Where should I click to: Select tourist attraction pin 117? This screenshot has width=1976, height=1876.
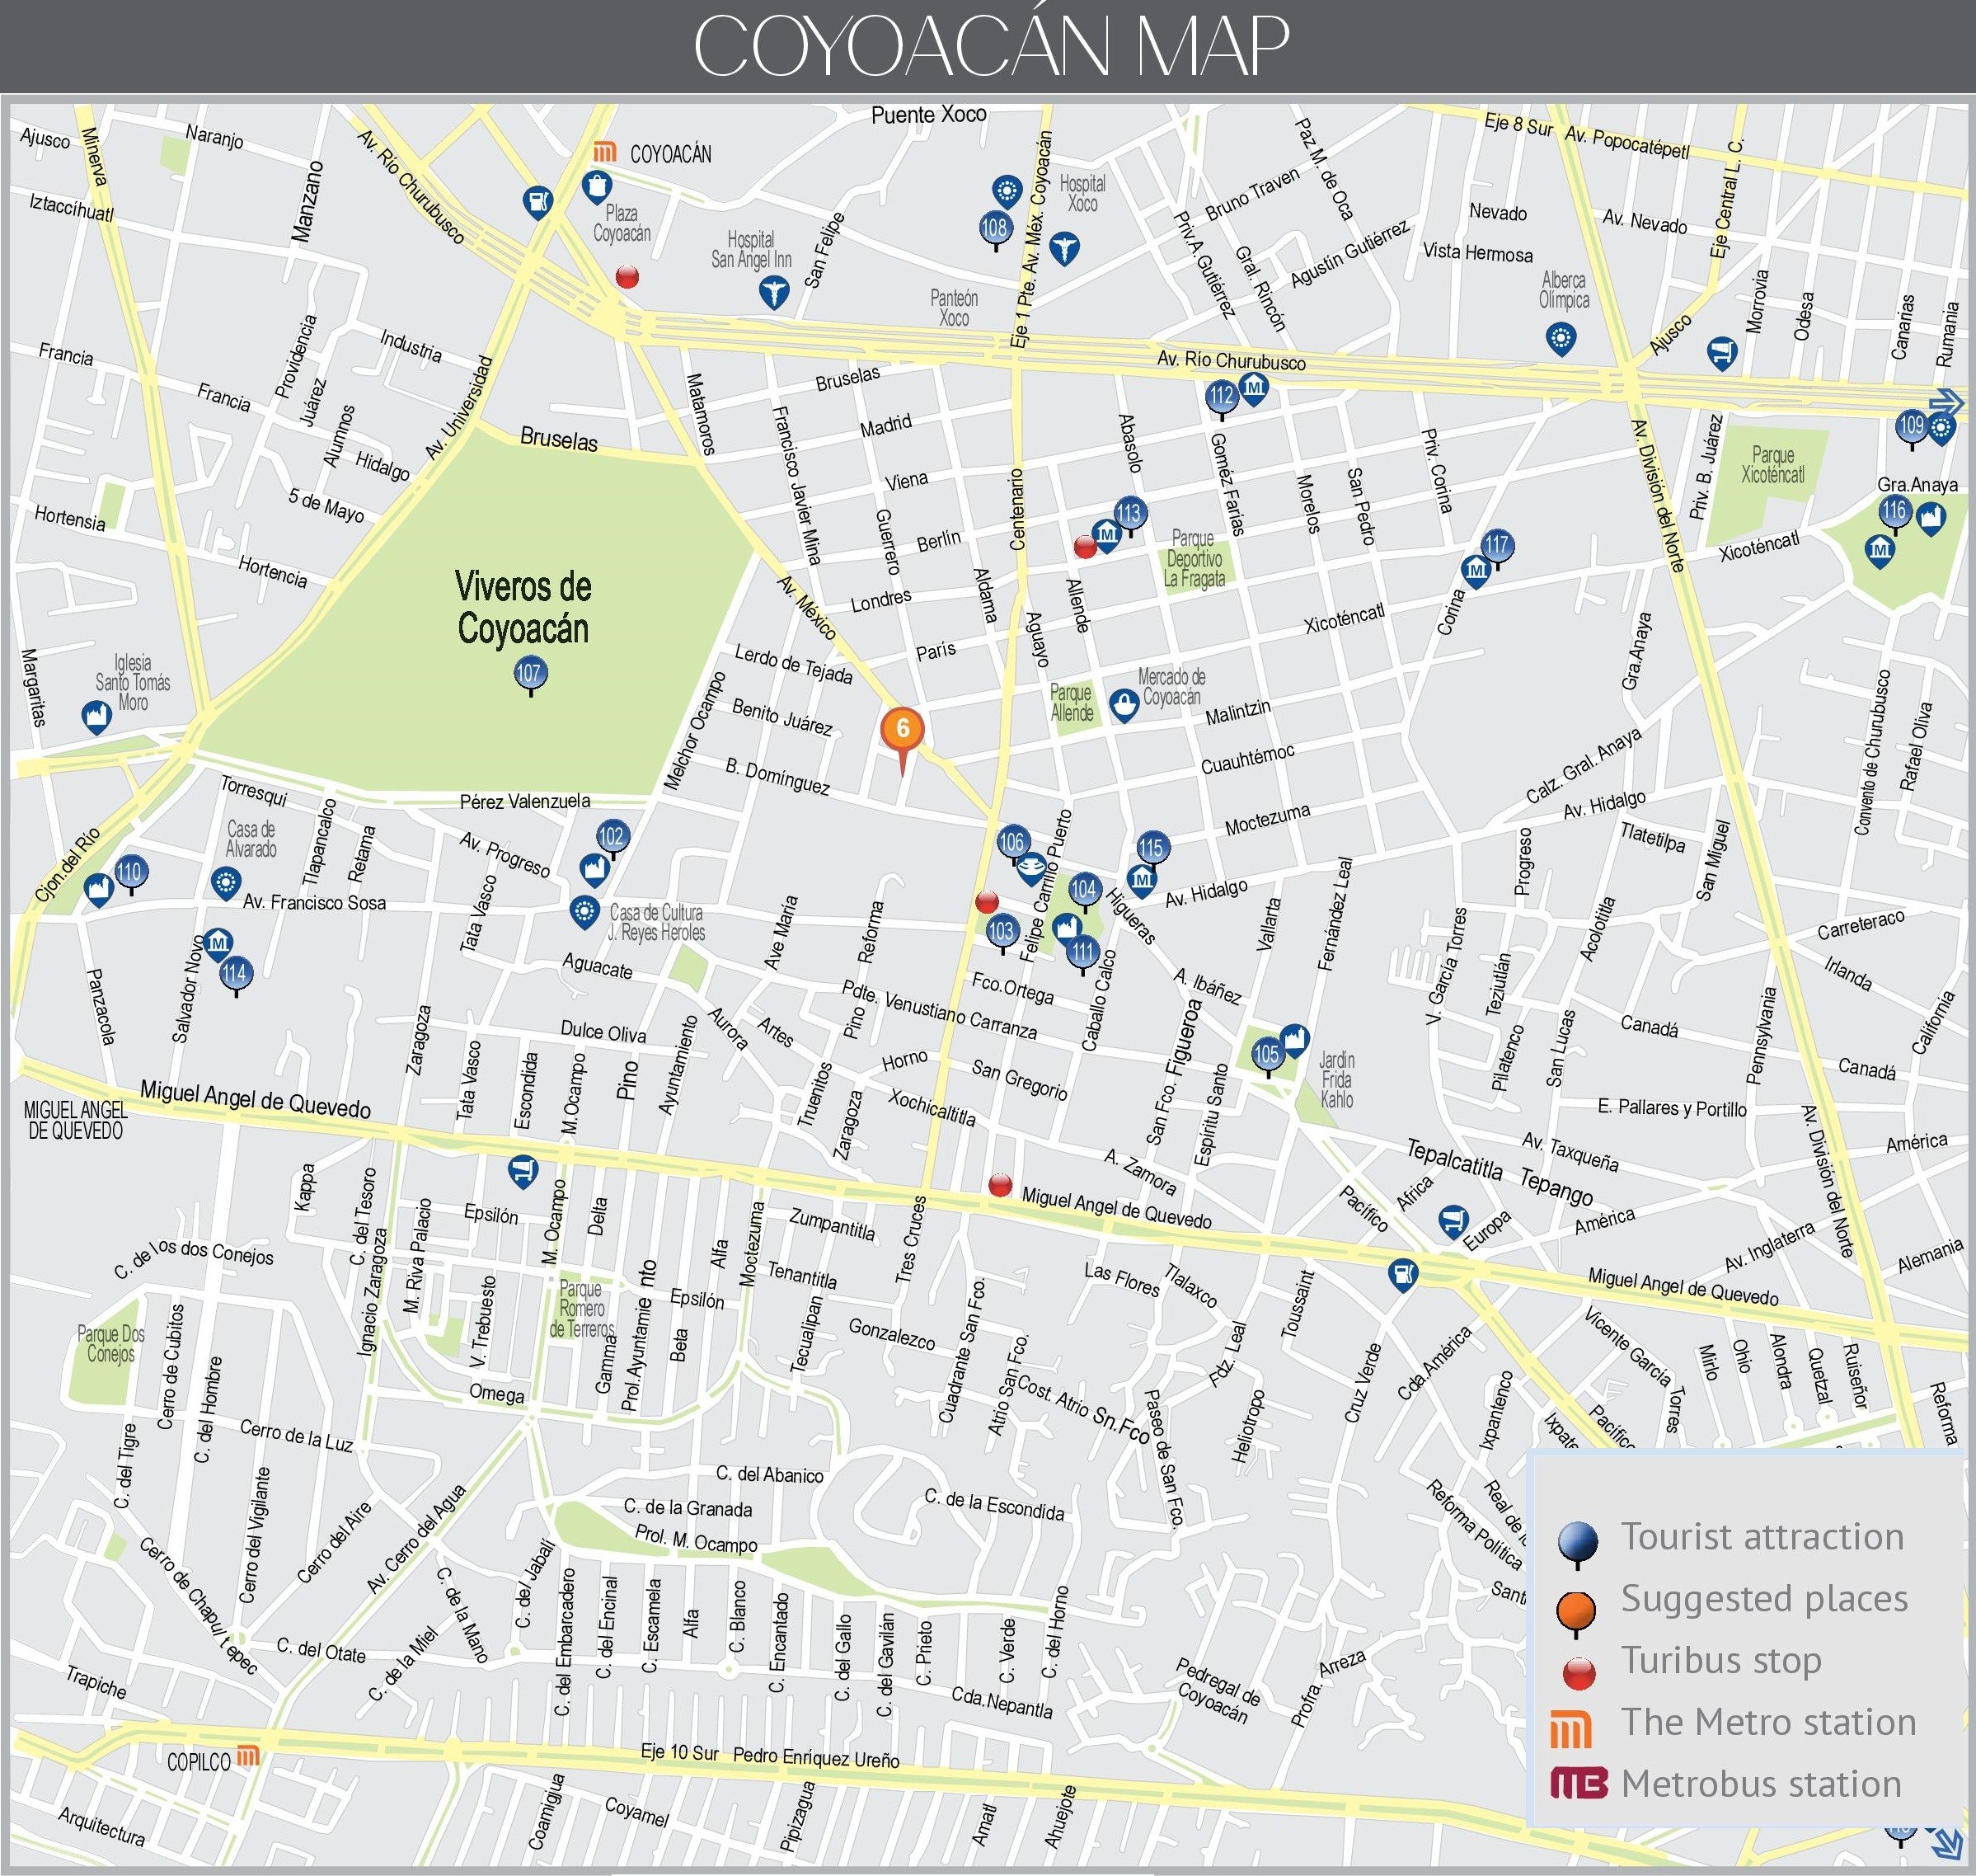[x=1496, y=546]
